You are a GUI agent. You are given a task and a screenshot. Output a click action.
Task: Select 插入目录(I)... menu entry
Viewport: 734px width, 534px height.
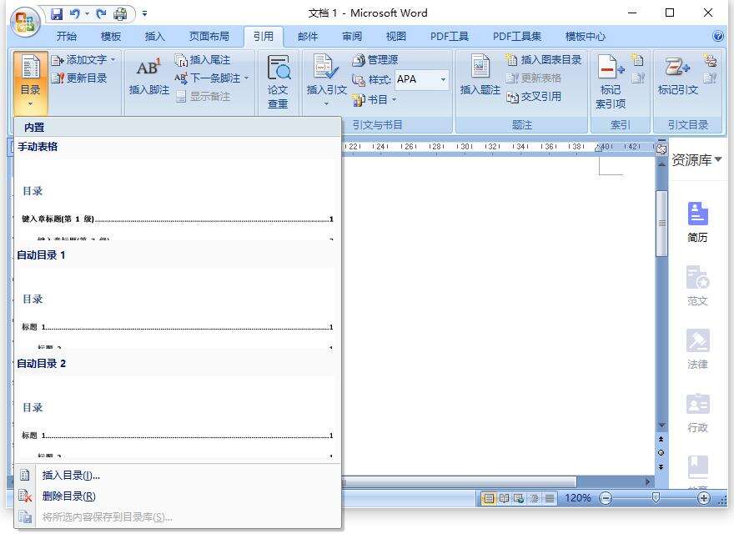click(x=177, y=476)
